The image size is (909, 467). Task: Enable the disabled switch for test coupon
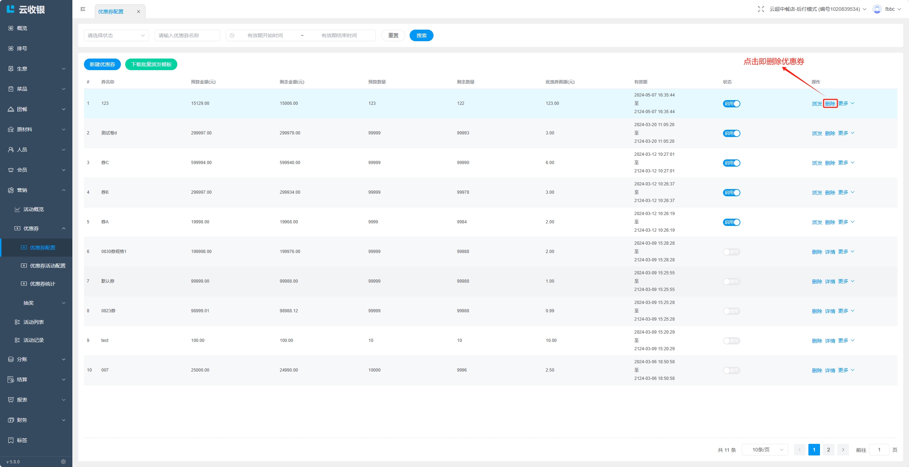tap(731, 341)
